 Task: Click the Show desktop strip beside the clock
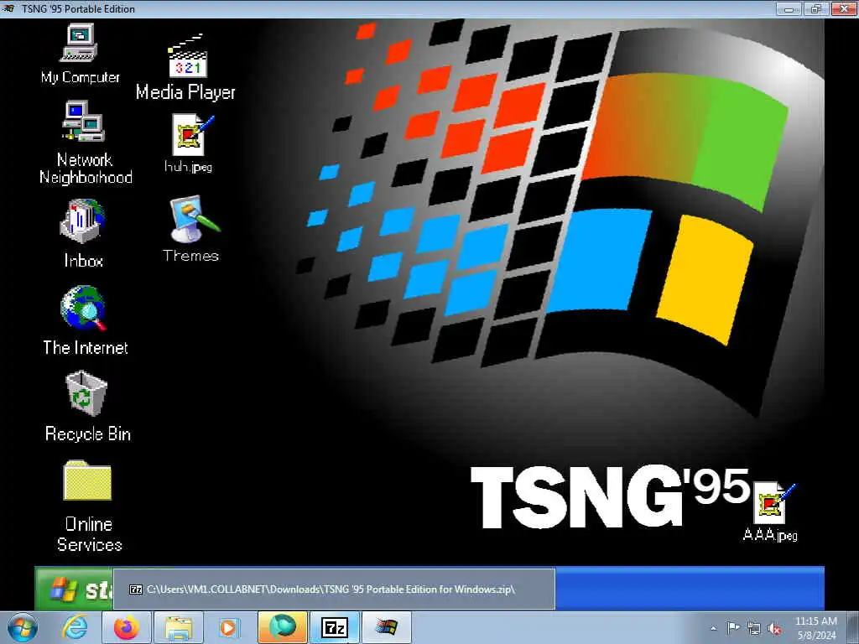click(x=852, y=627)
